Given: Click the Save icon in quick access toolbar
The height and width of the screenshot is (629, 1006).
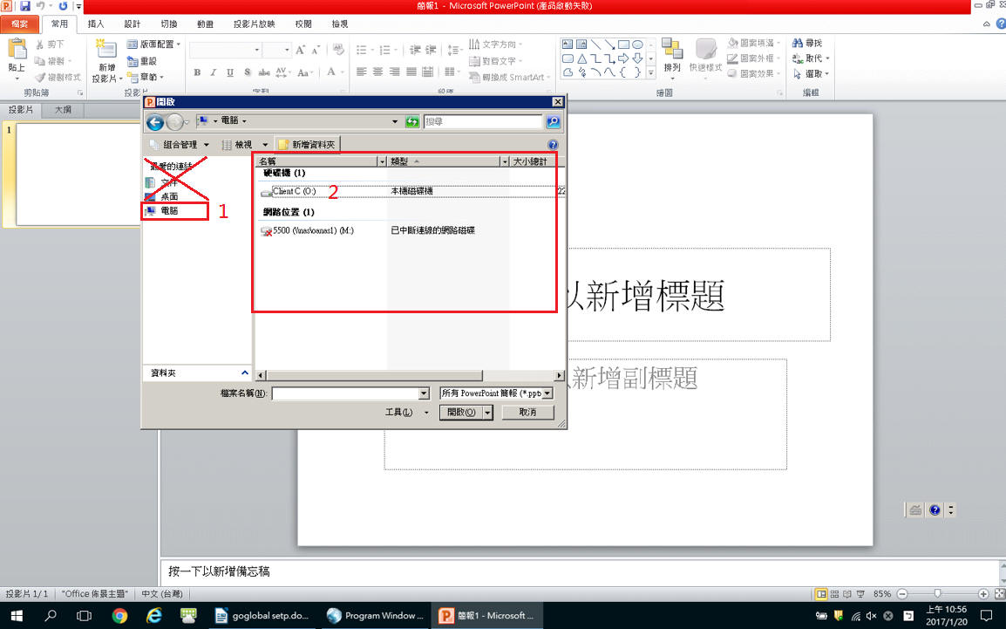Looking at the screenshot, I should tap(24, 6).
